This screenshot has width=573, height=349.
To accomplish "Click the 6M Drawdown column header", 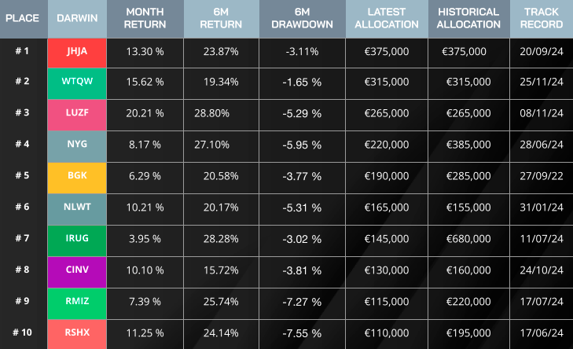I will 303,18.
